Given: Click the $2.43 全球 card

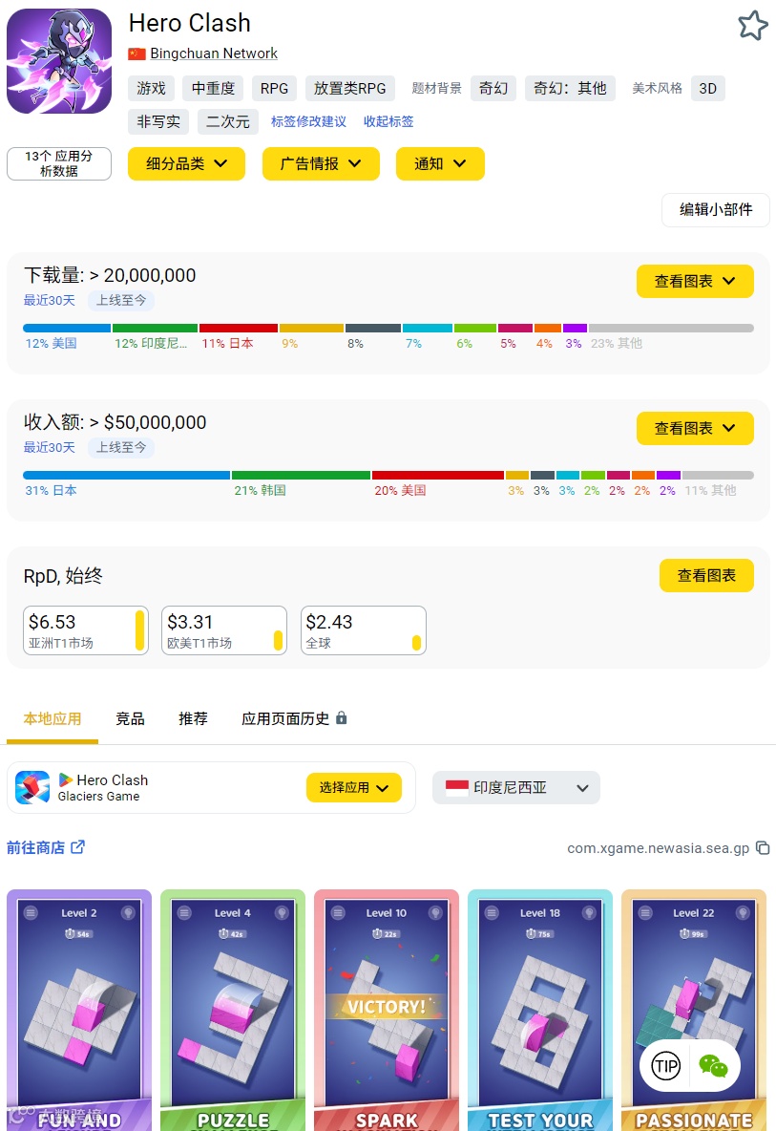Looking at the screenshot, I should (x=363, y=630).
